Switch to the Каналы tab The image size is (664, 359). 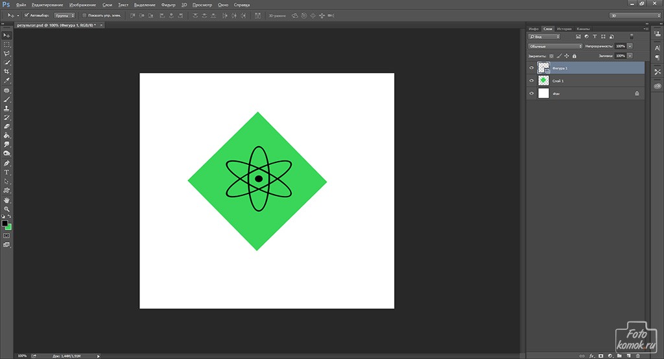(x=583, y=28)
